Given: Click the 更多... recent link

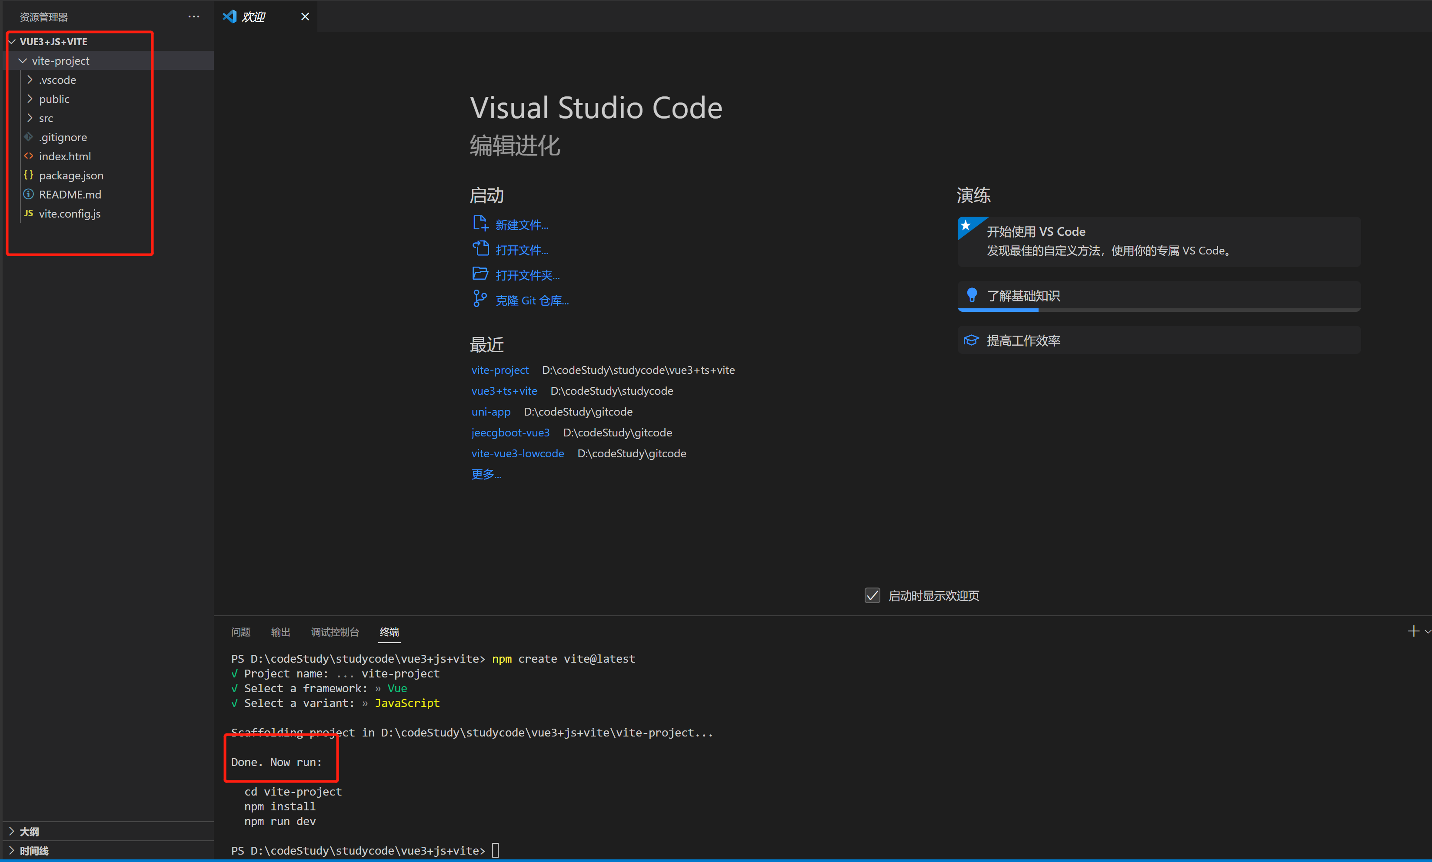Looking at the screenshot, I should point(486,474).
